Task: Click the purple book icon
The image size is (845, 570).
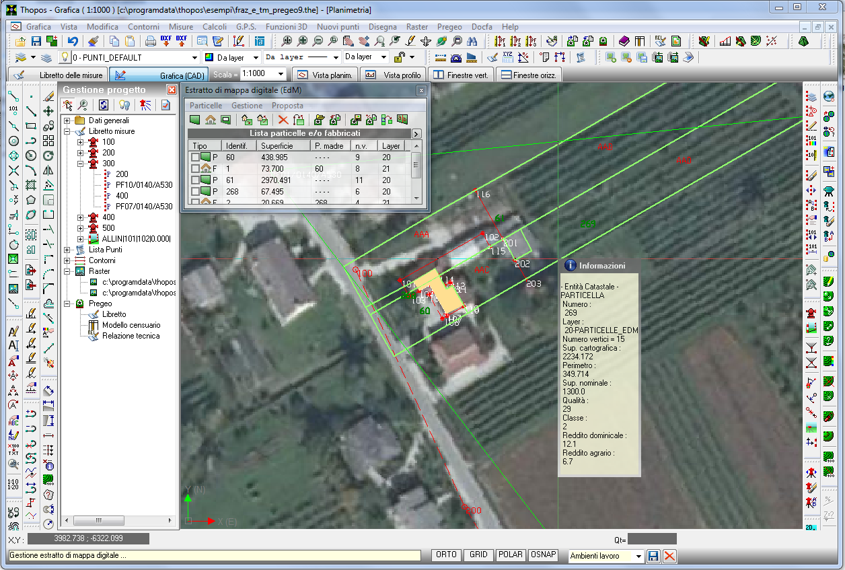Action: click(624, 40)
